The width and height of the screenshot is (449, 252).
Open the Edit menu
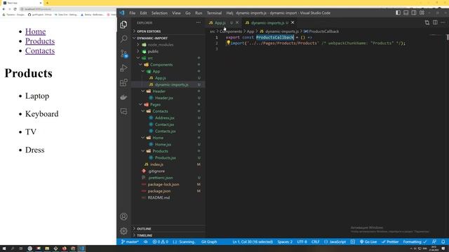pos(143,13)
